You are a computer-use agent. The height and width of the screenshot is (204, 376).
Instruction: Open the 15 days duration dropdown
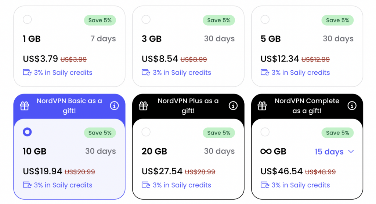334,151
